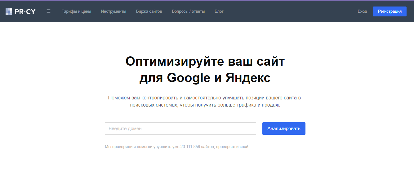The height and width of the screenshot is (192, 414).
Task: Click the PR·CY brand name text
Action: click(25, 11)
